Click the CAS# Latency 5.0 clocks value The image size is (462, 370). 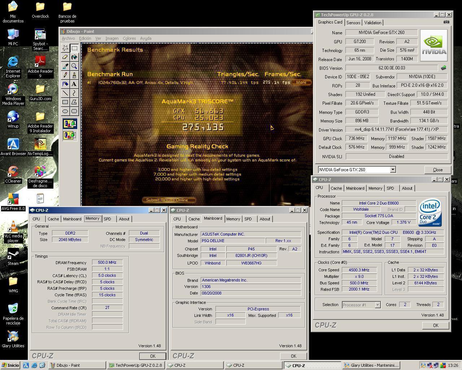click(x=107, y=275)
